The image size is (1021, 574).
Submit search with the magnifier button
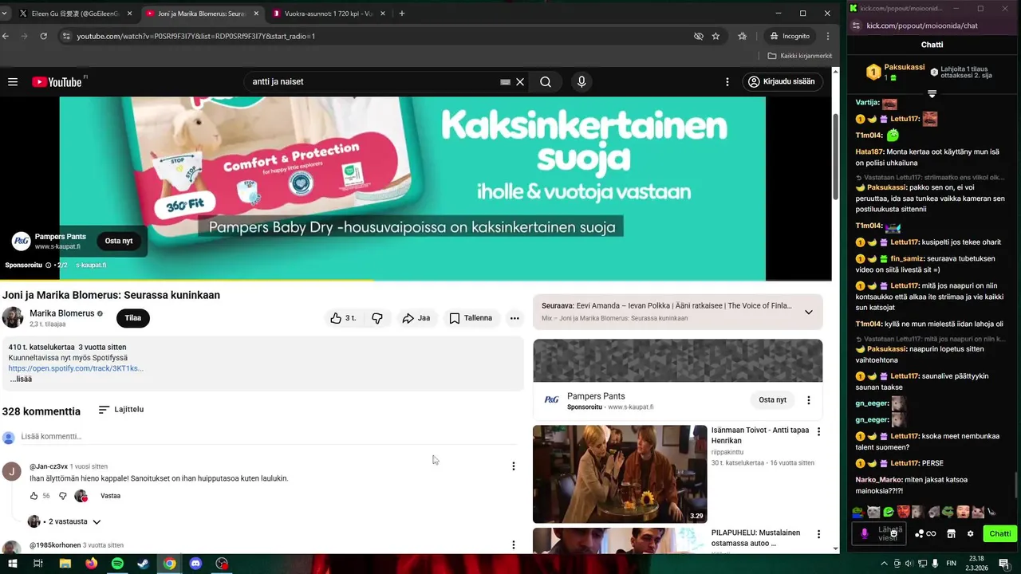(x=546, y=81)
